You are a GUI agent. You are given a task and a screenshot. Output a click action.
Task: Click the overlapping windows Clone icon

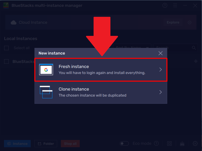[x=46, y=92]
